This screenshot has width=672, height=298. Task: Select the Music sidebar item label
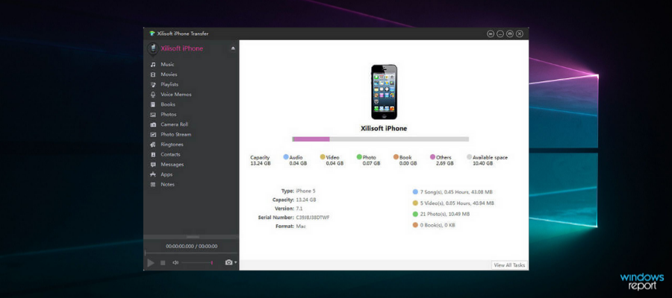(x=167, y=65)
